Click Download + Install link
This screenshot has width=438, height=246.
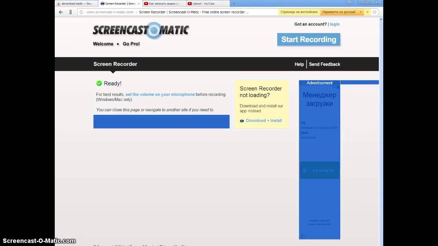[264, 121]
